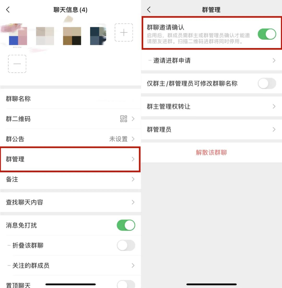Toggle 折叠该群聊 switch on
The height and width of the screenshot is (288, 282).
click(126, 245)
